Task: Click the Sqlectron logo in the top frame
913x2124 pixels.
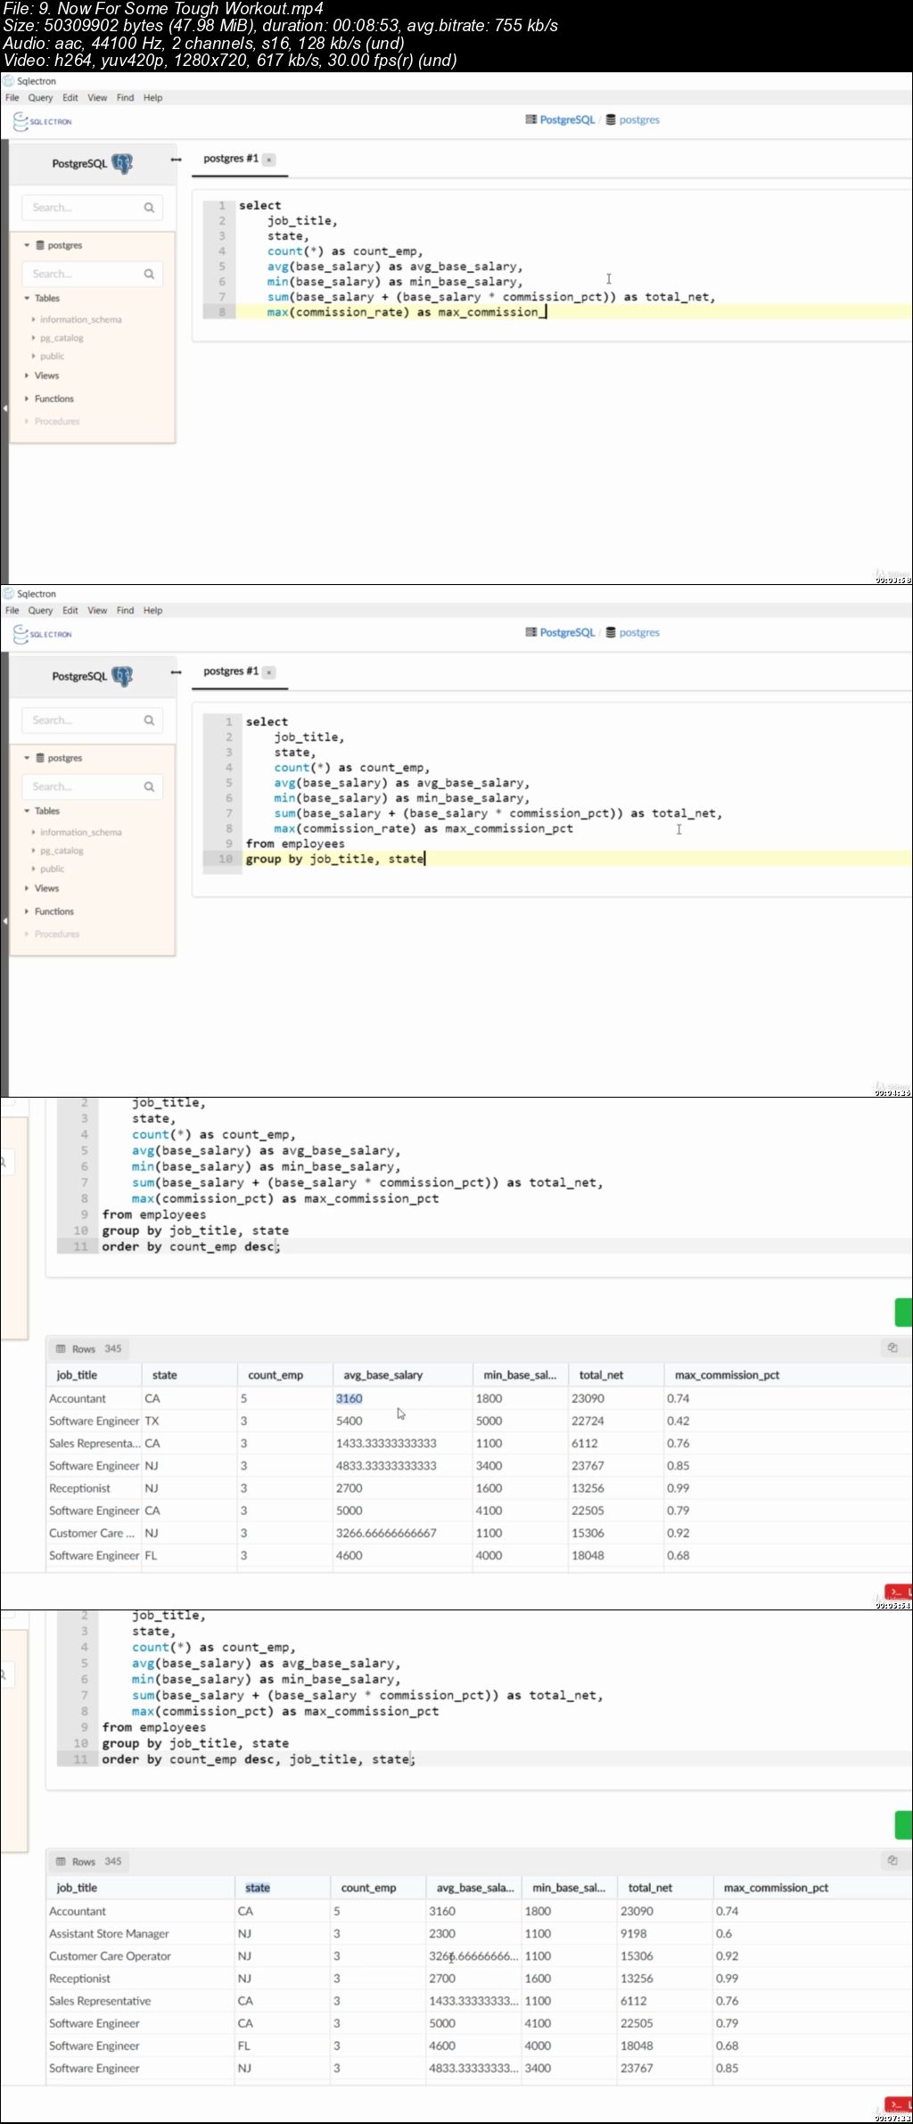Action: coord(43,121)
